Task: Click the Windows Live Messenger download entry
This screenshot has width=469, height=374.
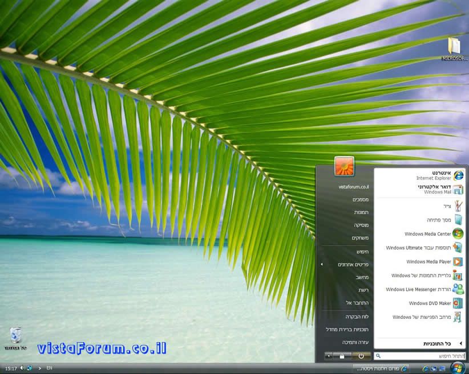Action: 424,289
